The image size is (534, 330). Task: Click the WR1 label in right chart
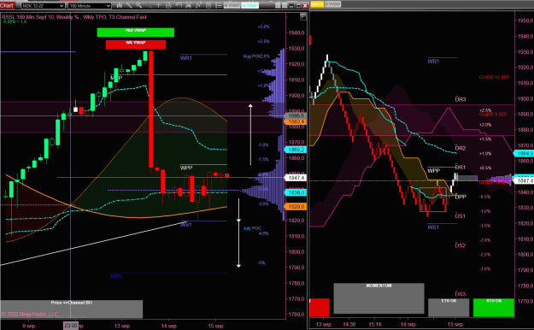433,62
